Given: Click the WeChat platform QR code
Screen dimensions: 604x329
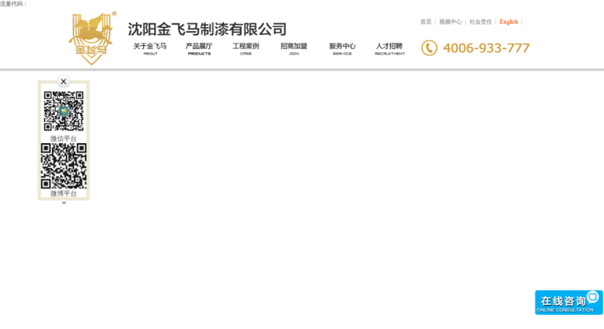Looking at the screenshot, I should 64,111.
